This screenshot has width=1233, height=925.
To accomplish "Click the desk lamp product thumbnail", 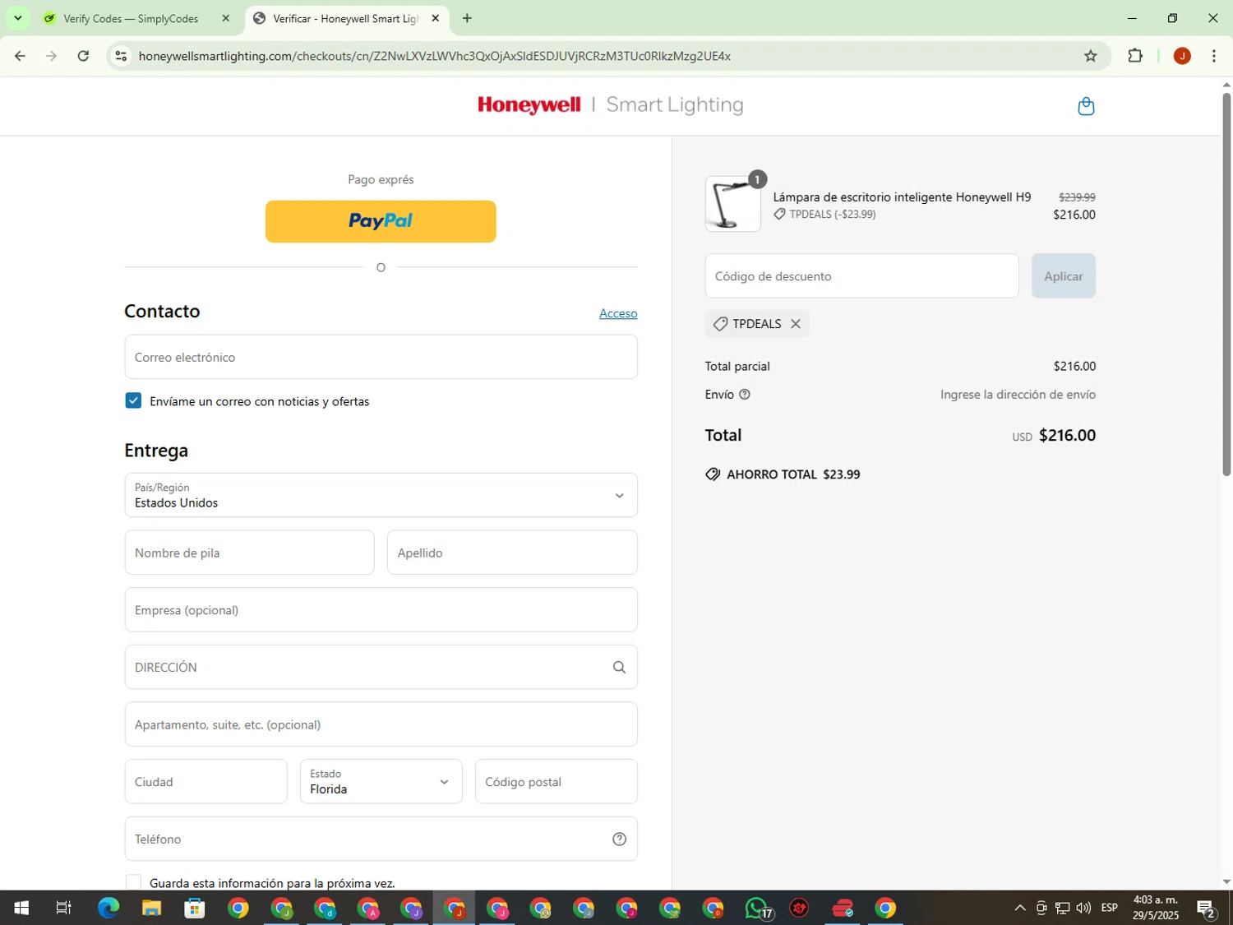I will 733,204.
